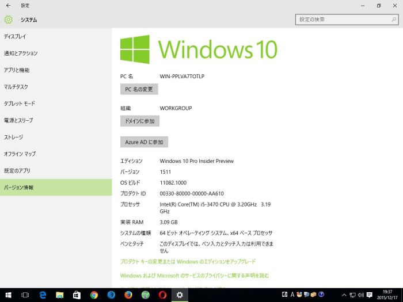Launch Firefox from the taskbar
The image size is (403, 302).
(x=128, y=295)
